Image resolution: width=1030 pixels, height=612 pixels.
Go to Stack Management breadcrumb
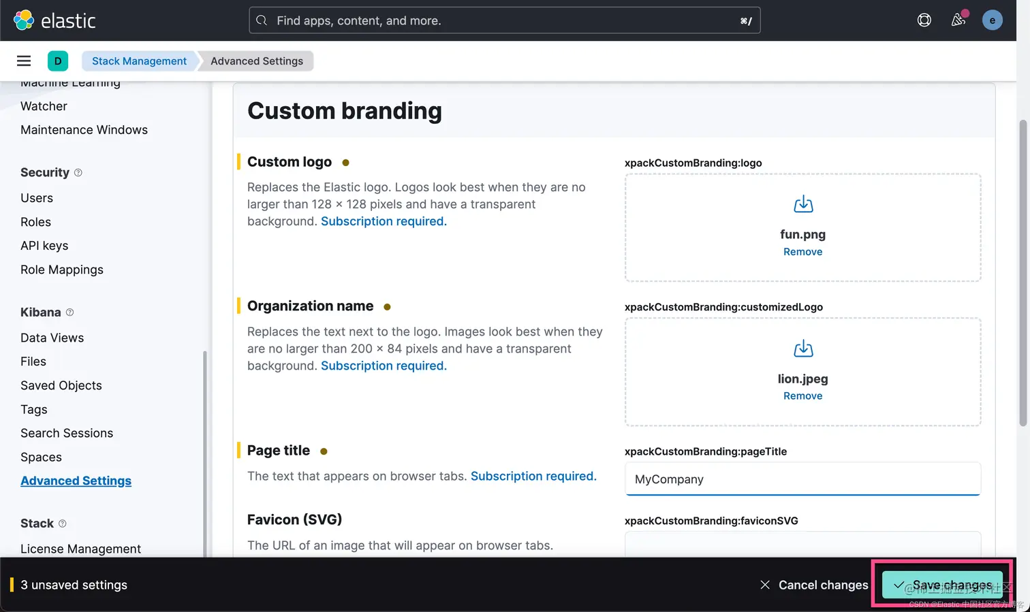coord(139,61)
